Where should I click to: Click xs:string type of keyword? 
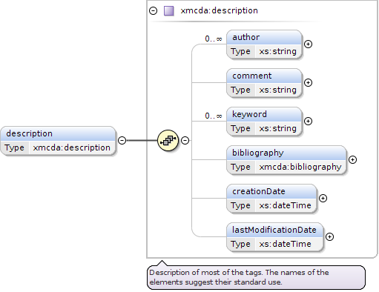(277, 128)
